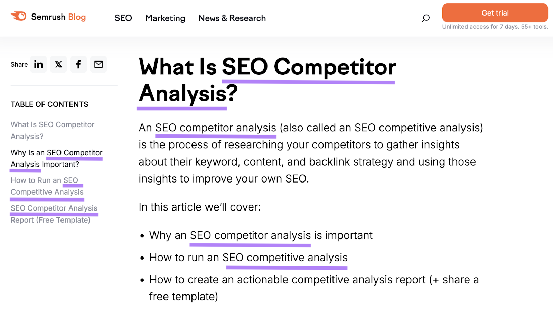
Task: Open the News & Research menu
Action: tap(232, 18)
